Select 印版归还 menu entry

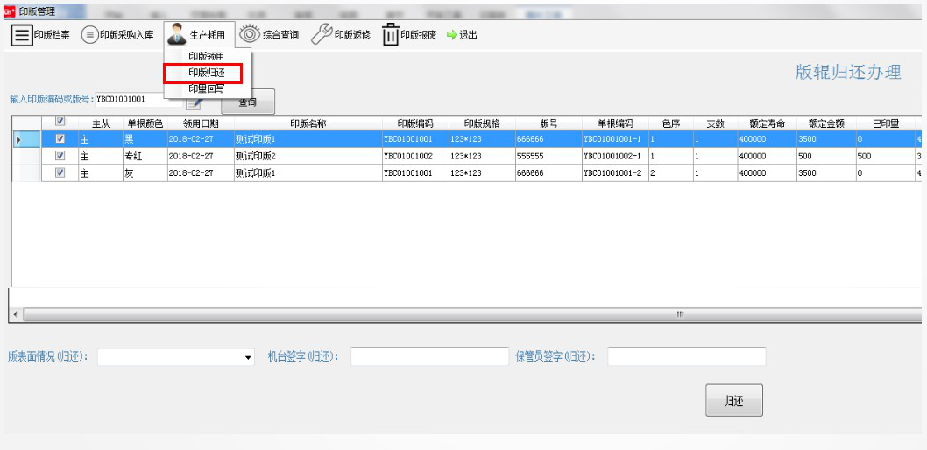coord(207,73)
